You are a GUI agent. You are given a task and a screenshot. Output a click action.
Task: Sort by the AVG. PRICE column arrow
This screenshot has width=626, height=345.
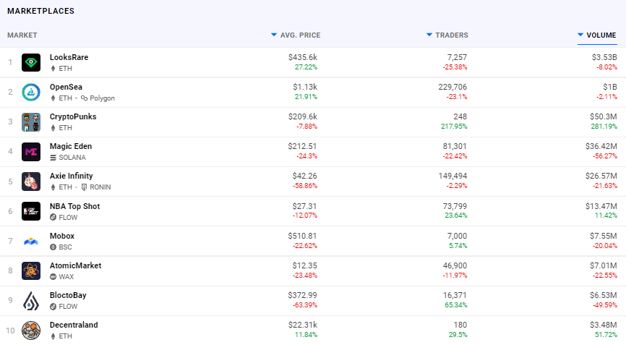[274, 35]
